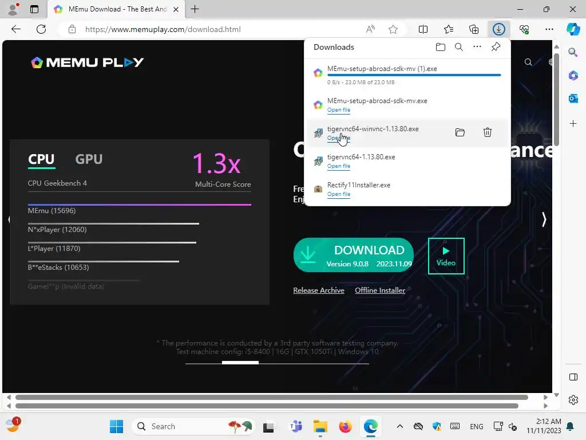586x440 pixels.
Task: Open the tab actions menu
Action: (x=34, y=9)
